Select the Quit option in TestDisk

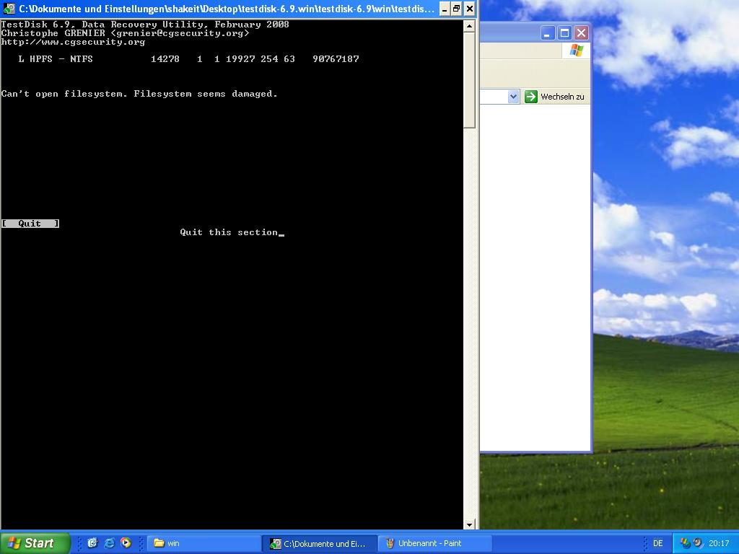(x=30, y=224)
